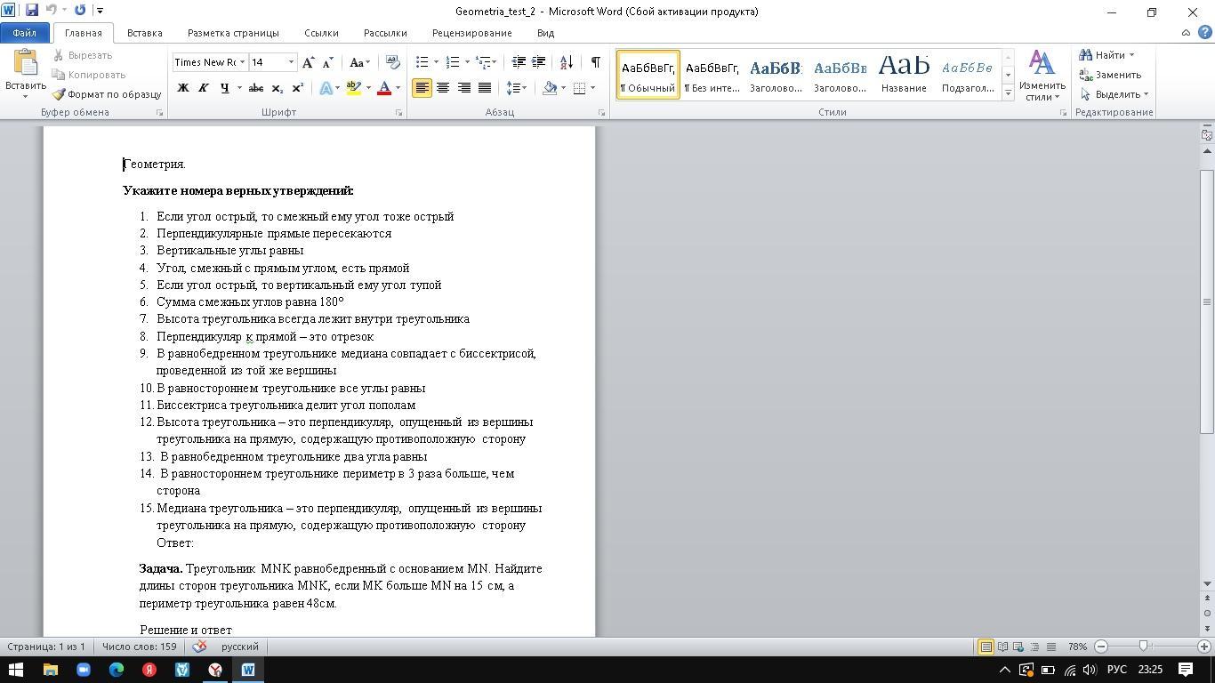Viewport: 1215px width, 683px height.
Task: Open the Рецензирование ribbon tab
Action: tap(471, 33)
